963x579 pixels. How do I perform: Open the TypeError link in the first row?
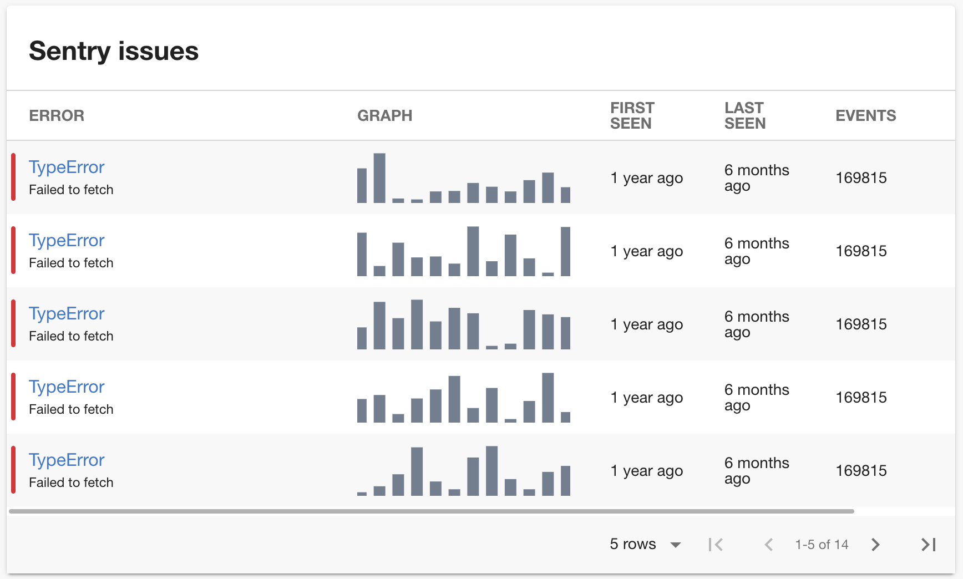click(67, 167)
